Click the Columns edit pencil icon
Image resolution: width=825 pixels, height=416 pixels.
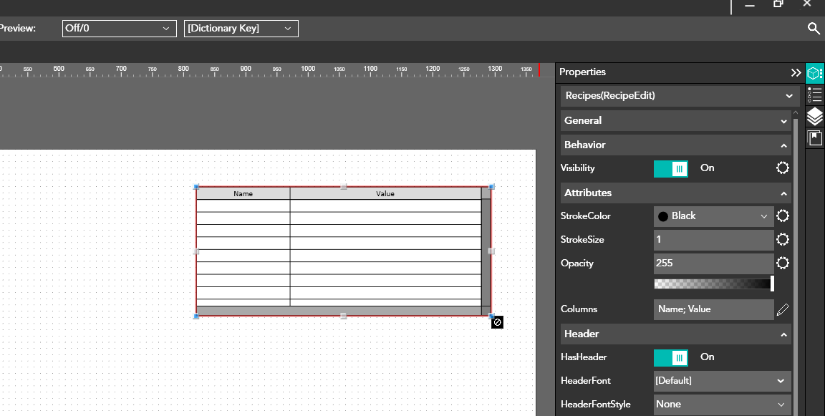tap(783, 309)
